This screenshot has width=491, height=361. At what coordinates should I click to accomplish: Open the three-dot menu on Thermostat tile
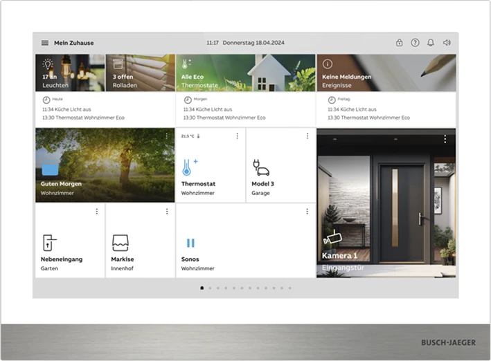pos(237,136)
